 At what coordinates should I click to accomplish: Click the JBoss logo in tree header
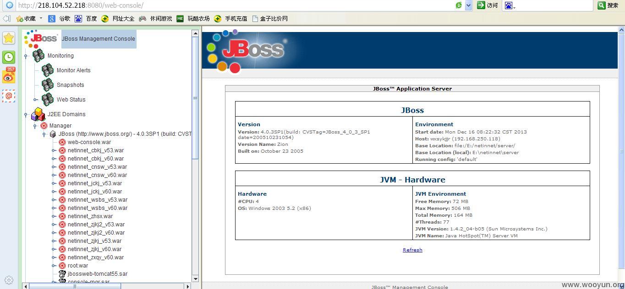click(41, 39)
